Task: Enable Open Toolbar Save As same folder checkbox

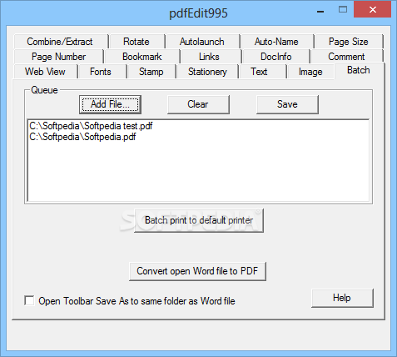Action: click(29, 300)
